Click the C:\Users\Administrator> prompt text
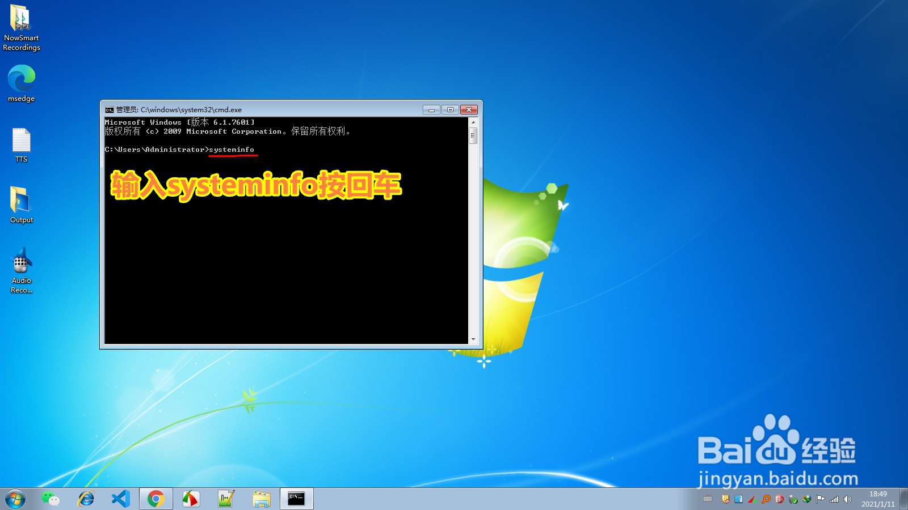 pos(157,150)
